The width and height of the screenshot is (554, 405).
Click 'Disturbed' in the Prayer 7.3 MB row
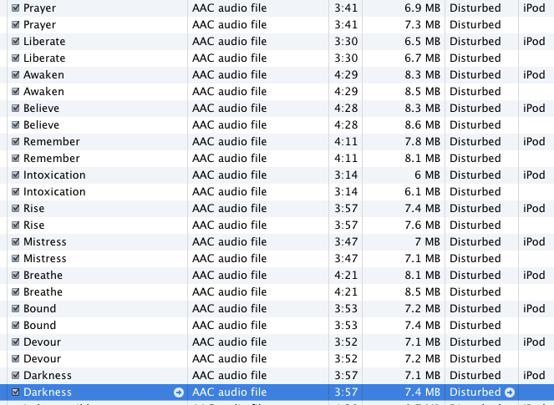coord(475,24)
